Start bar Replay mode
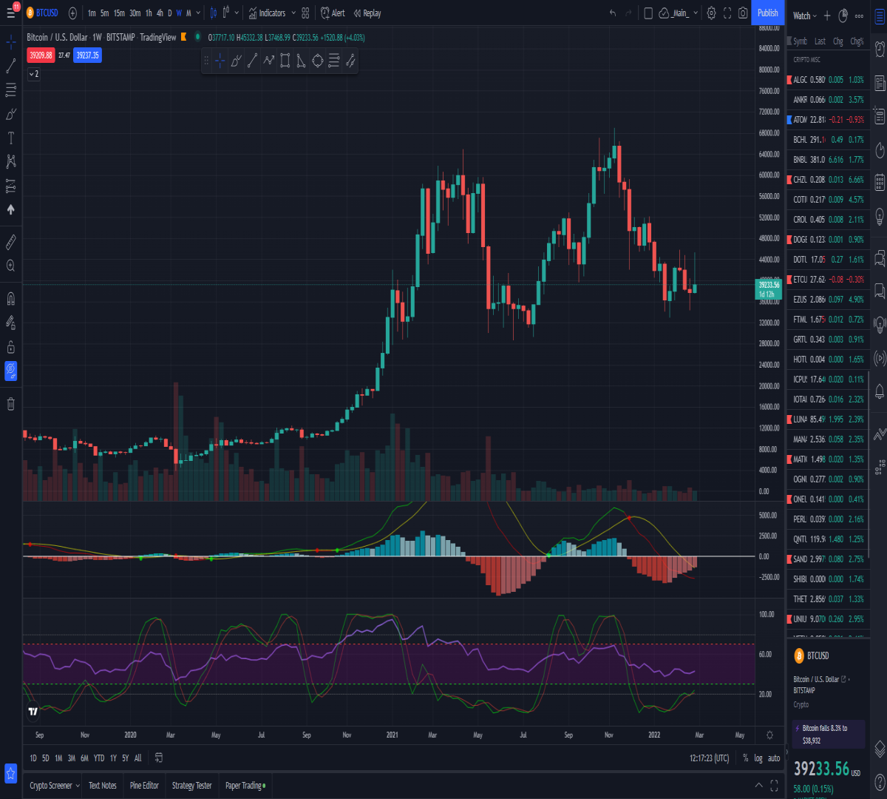Image resolution: width=887 pixels, height=799 pixels. click(367, 13)
